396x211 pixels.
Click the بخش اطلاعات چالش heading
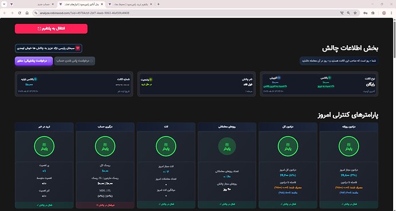point(350,49)
